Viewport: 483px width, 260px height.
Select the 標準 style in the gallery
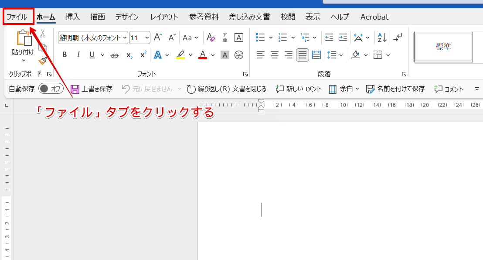(443, 47)
